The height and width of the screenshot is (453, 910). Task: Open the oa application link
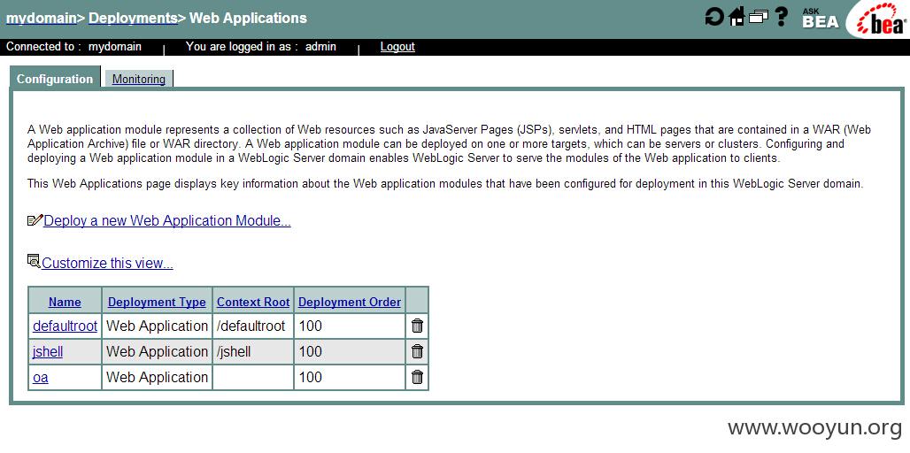tap(41, 377)
